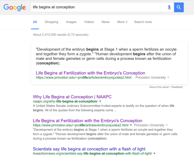Screen dimensions: 194x156
Task: Click the Google logo
Action: click(15, 7)
